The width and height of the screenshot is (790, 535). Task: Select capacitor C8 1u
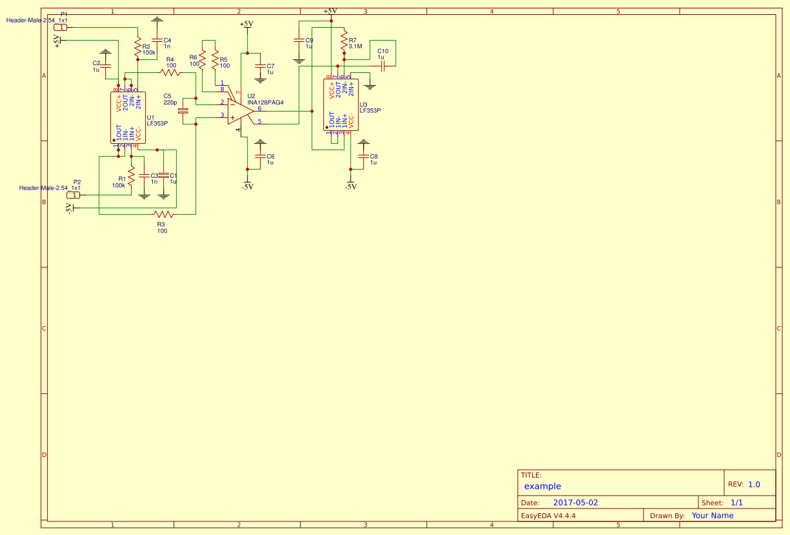point(363,156)
